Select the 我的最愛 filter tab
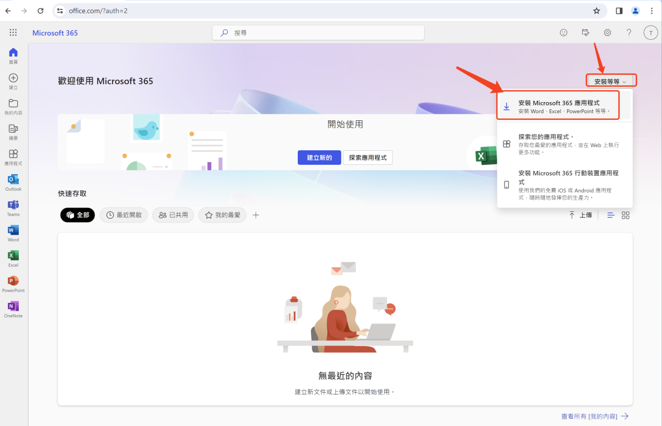Viewport: 662px width, 426px height. pyautogui.click(x=222, y=215)
